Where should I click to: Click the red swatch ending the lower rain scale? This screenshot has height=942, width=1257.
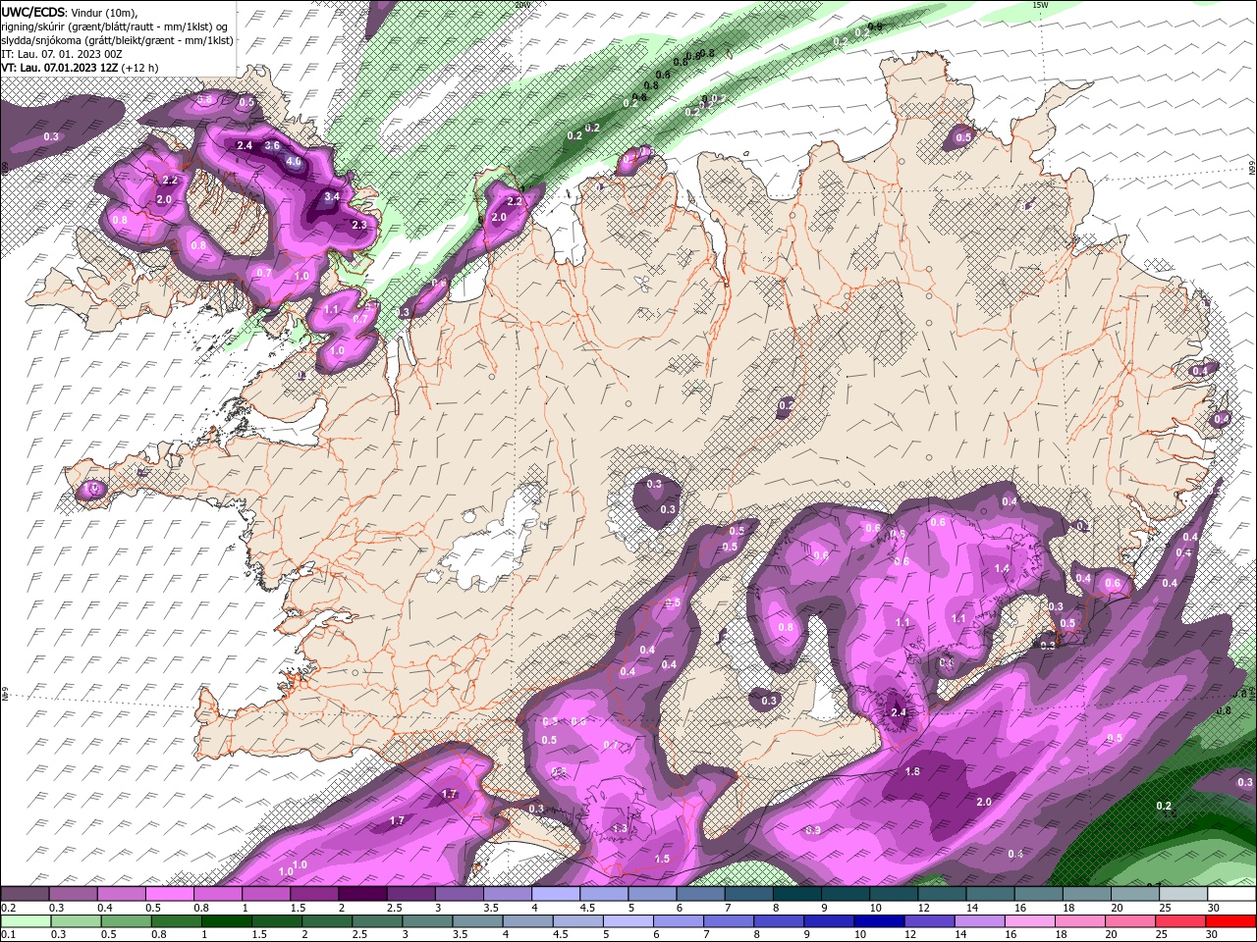pos(1231,921)
